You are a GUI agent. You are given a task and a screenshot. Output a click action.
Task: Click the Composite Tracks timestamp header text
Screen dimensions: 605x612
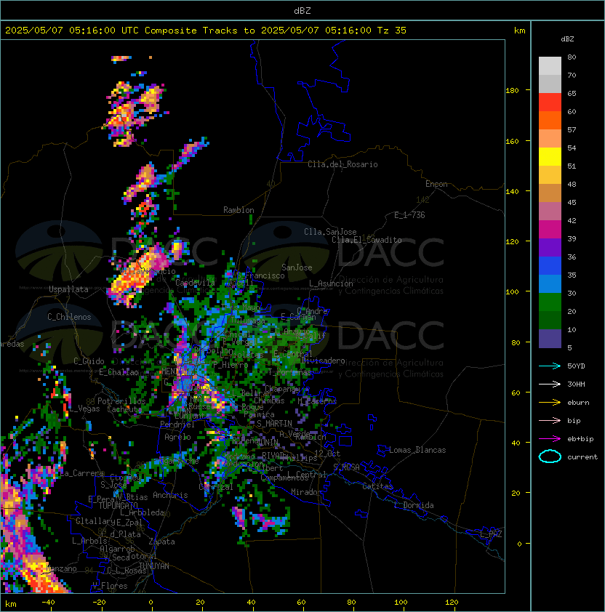(206, 31)
